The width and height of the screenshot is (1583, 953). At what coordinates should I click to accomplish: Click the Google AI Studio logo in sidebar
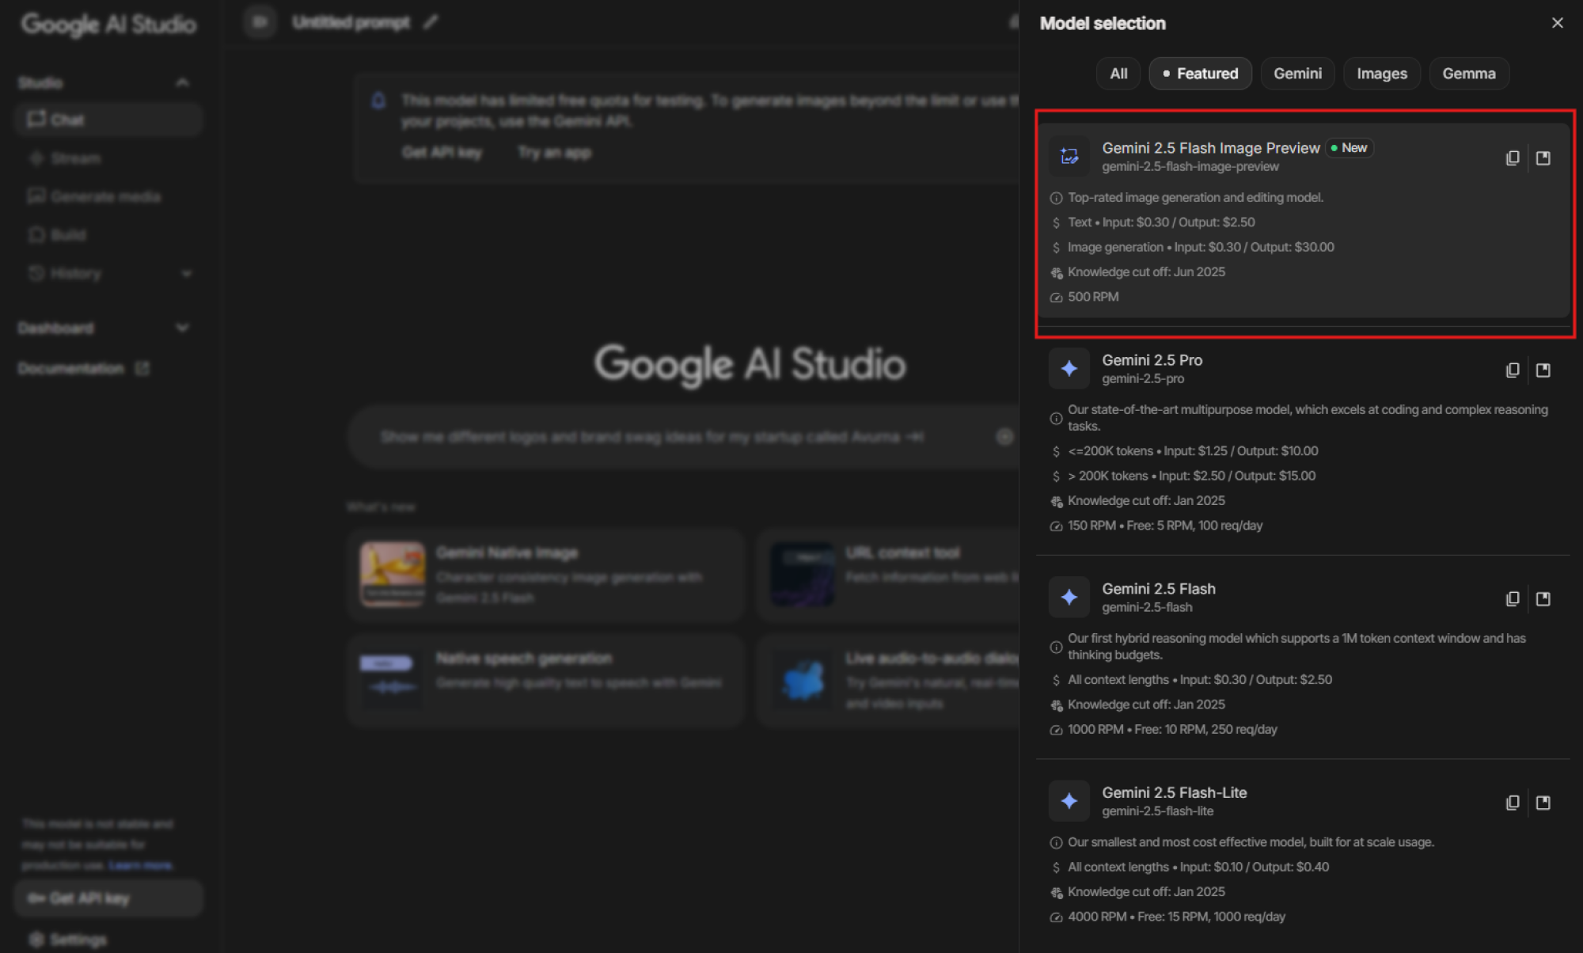108,24
